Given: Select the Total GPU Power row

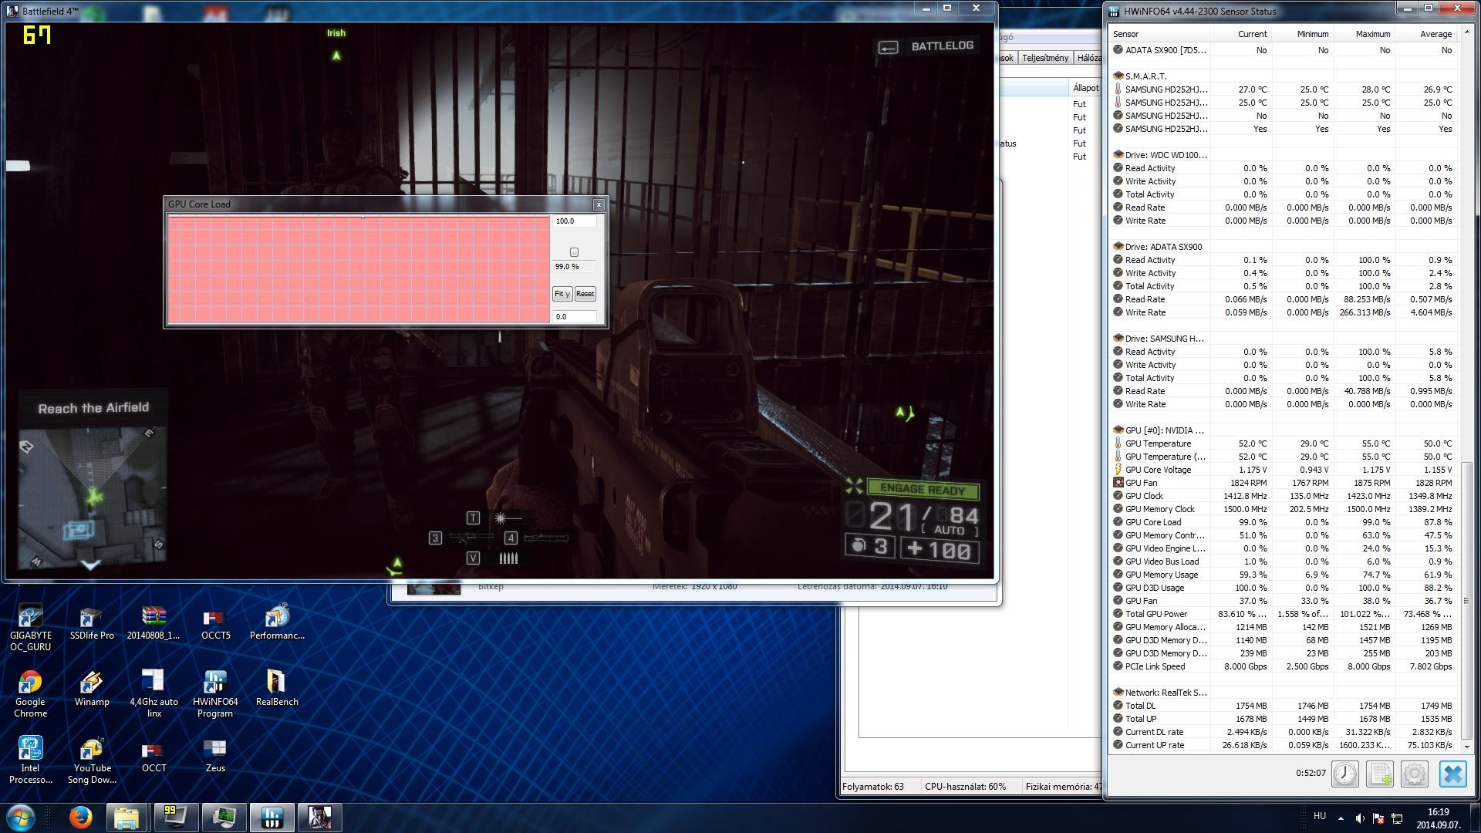Looking at the screenshot, I should click(x=1283, y=614).
